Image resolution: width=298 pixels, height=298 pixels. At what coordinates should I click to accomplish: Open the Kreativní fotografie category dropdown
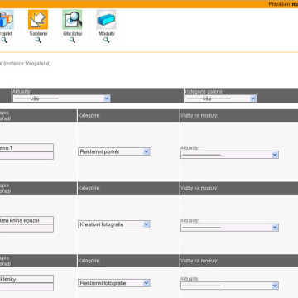[114, 224]
